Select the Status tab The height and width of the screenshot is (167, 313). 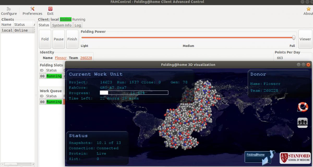click(44, 25)
